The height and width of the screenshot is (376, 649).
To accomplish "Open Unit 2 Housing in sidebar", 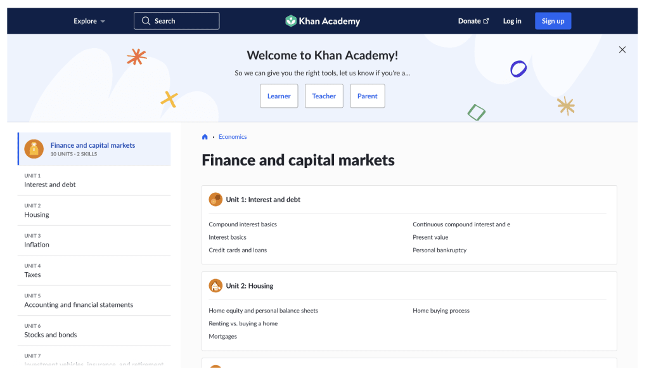I will (x=94, y=211).
